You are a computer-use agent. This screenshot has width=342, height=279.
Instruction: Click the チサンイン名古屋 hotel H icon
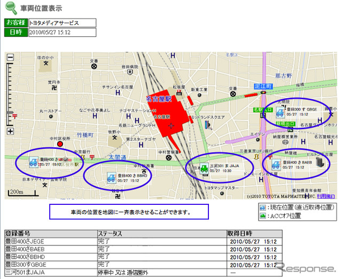pyautogui.click(x=118, y=93)
